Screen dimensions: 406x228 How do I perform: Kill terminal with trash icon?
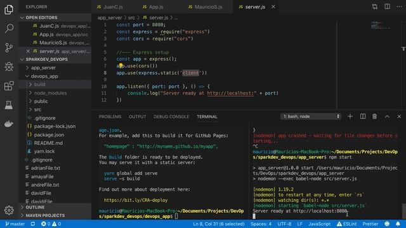375,117
